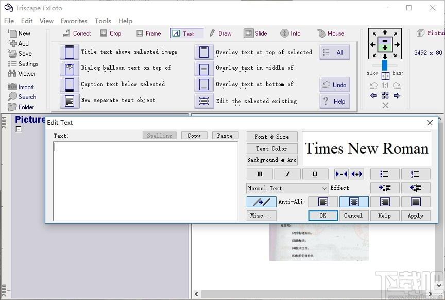The image size is (445, 300).
Task: Open the Frame tab
Action: pos(148,33)
